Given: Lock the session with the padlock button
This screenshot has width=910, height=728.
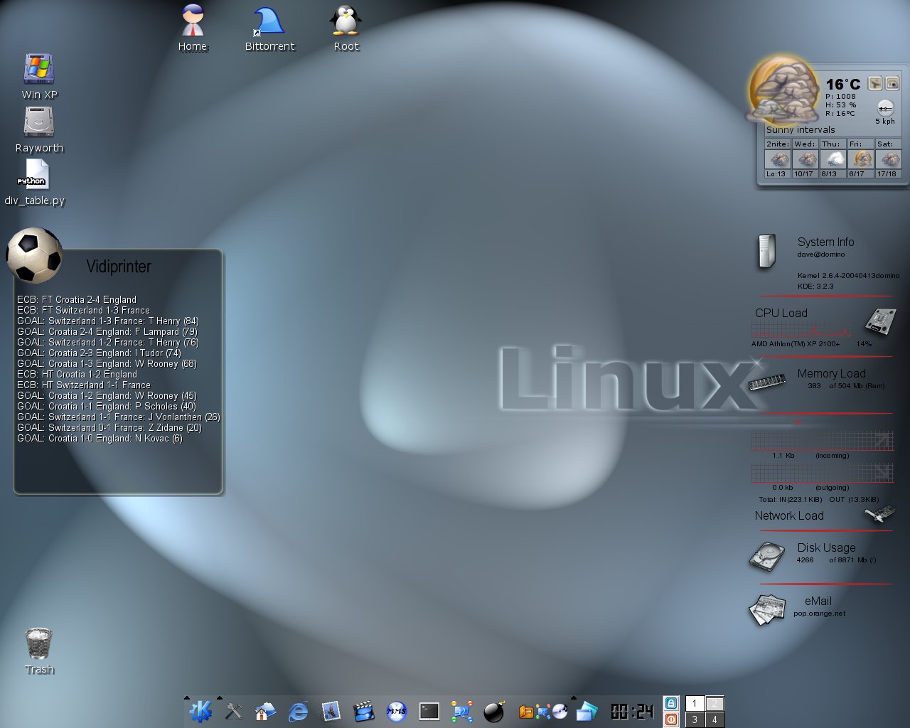Looking at the screenshot, I should pyautogui.click(x=670, y=703).
